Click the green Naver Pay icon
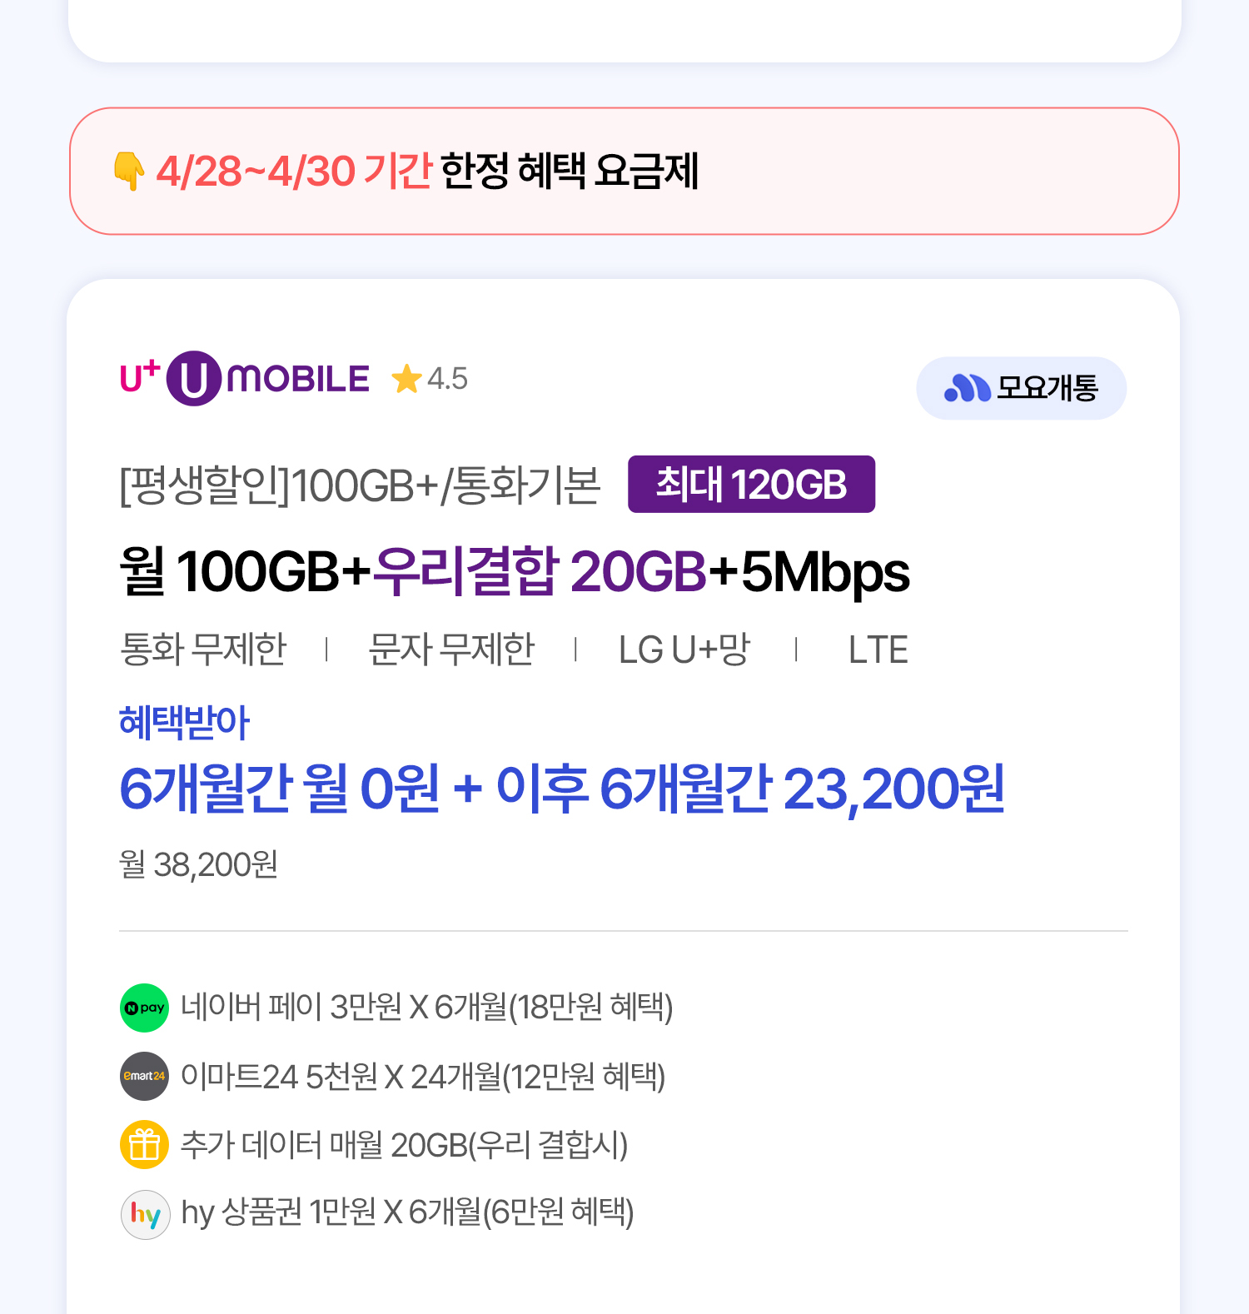The image size is (1249, 1314). coord(145,1008)
